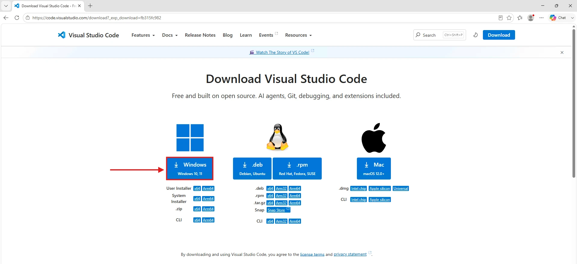The width and height of the screenshot is (577, 264).
Task: Open the license terms link
Action: point(312,254)
